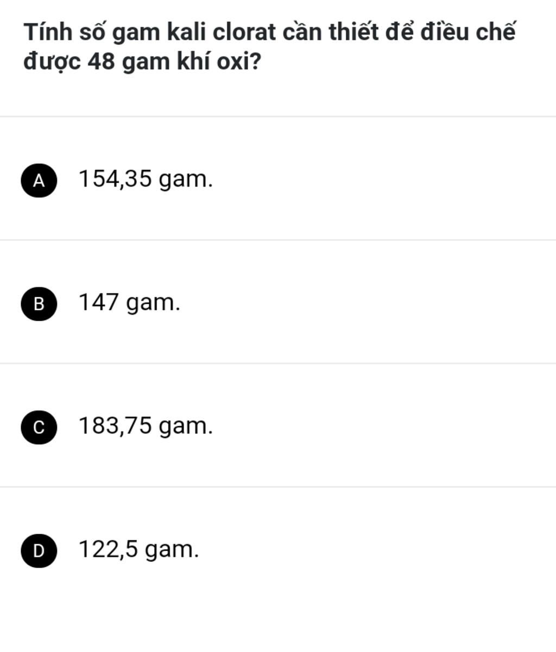Click the number "183,75" in option C
This screenshot has width=556, height=652.
[x=115, y=426]
